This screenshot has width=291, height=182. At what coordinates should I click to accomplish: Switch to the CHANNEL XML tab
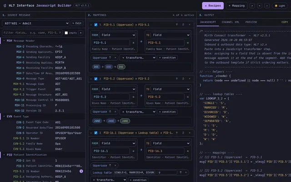[x=231, y=22]
